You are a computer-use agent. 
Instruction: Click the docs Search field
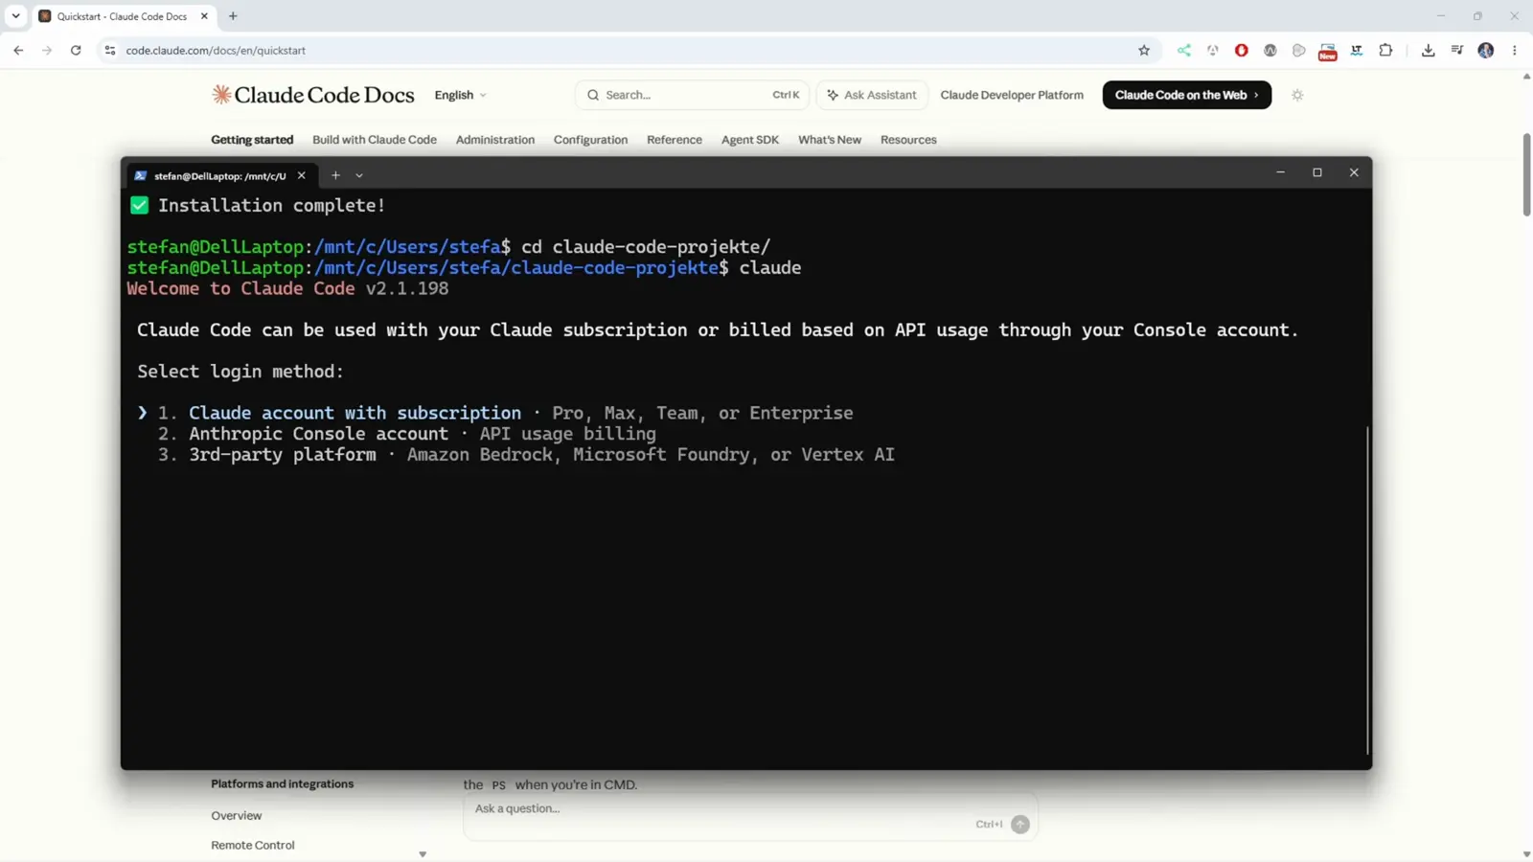pyautogui.click(x=692, y=95)
